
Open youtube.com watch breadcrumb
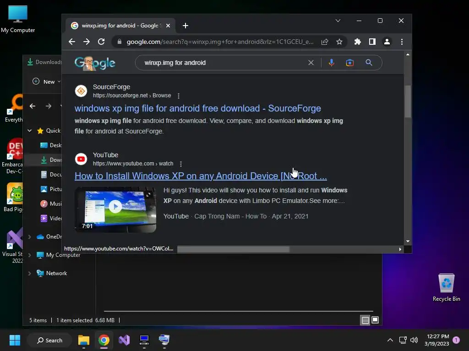[133, 164]
